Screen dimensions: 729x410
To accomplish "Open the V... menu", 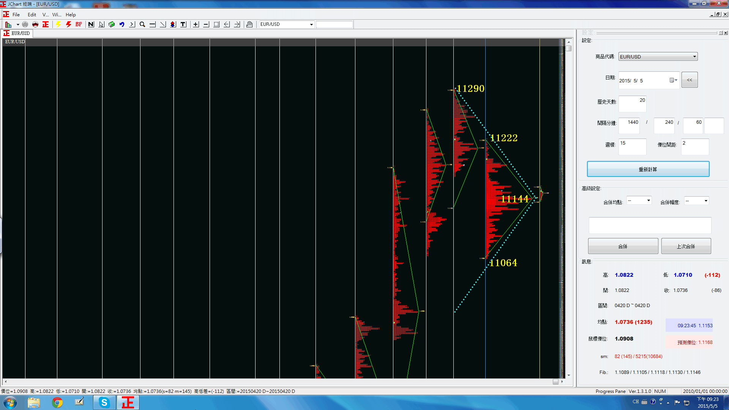I will [x=46, y=14].
